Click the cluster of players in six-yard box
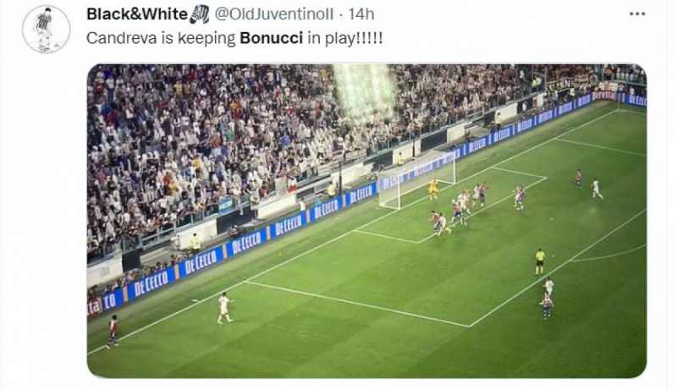Screen dimensions: 677x389 459,209
